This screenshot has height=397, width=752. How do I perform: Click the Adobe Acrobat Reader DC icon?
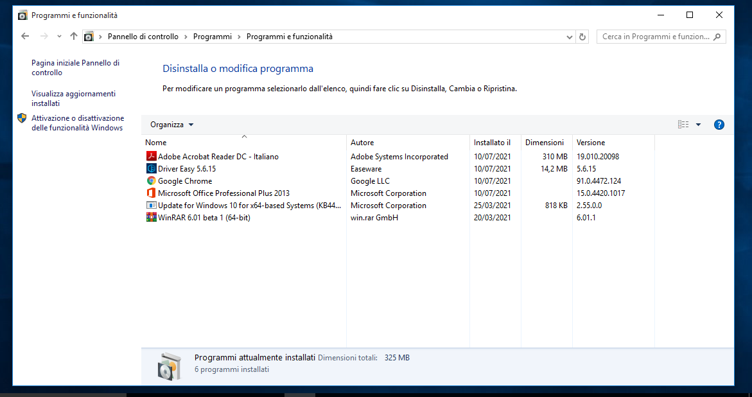151,156
